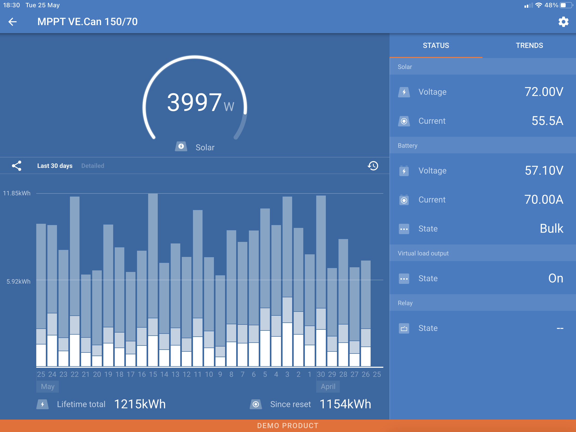576x432 pixels.
Task: Check the Wi-Fi icon in status bar
Action: 538,5
